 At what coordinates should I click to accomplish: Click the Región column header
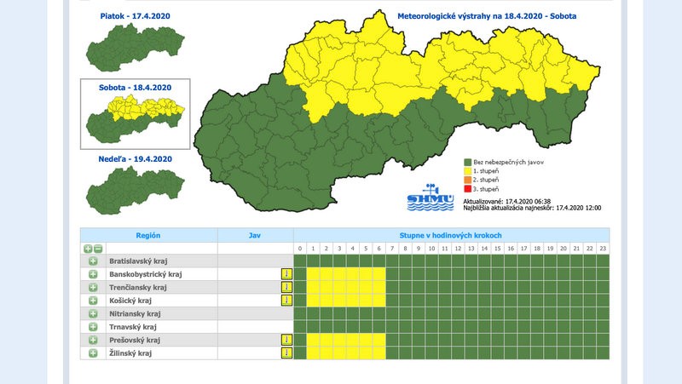tap(147, 235)
